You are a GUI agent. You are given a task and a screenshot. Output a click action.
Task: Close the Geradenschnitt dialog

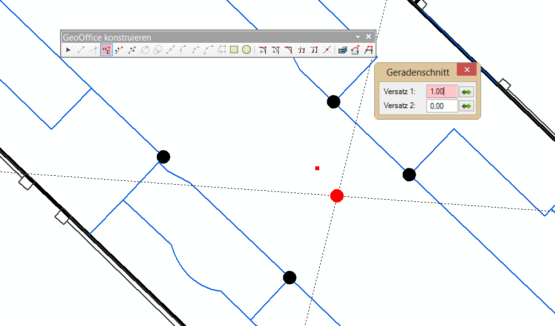point(467,70)
